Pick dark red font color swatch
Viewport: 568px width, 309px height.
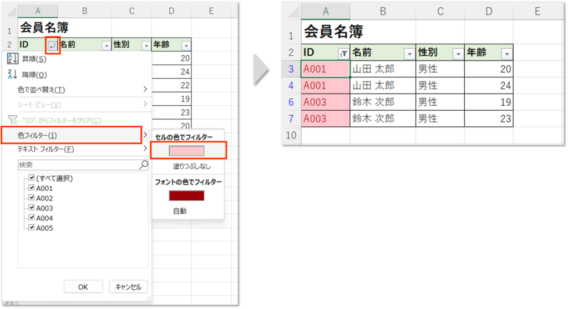[x=186, y=195]
